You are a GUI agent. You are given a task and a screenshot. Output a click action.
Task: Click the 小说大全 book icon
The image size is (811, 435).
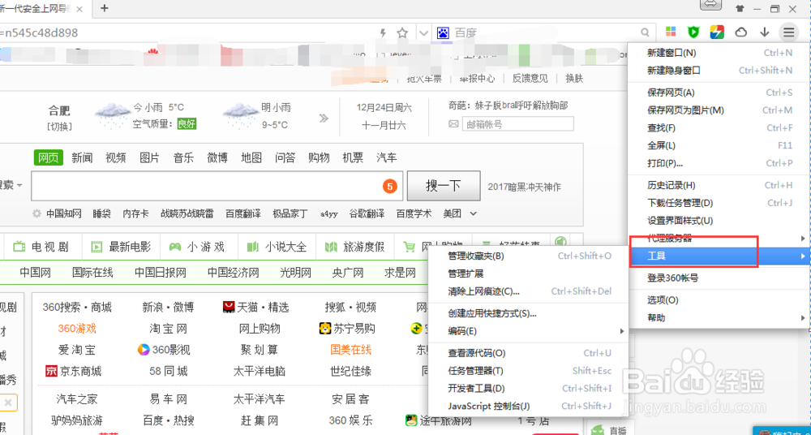coord(253,247)
